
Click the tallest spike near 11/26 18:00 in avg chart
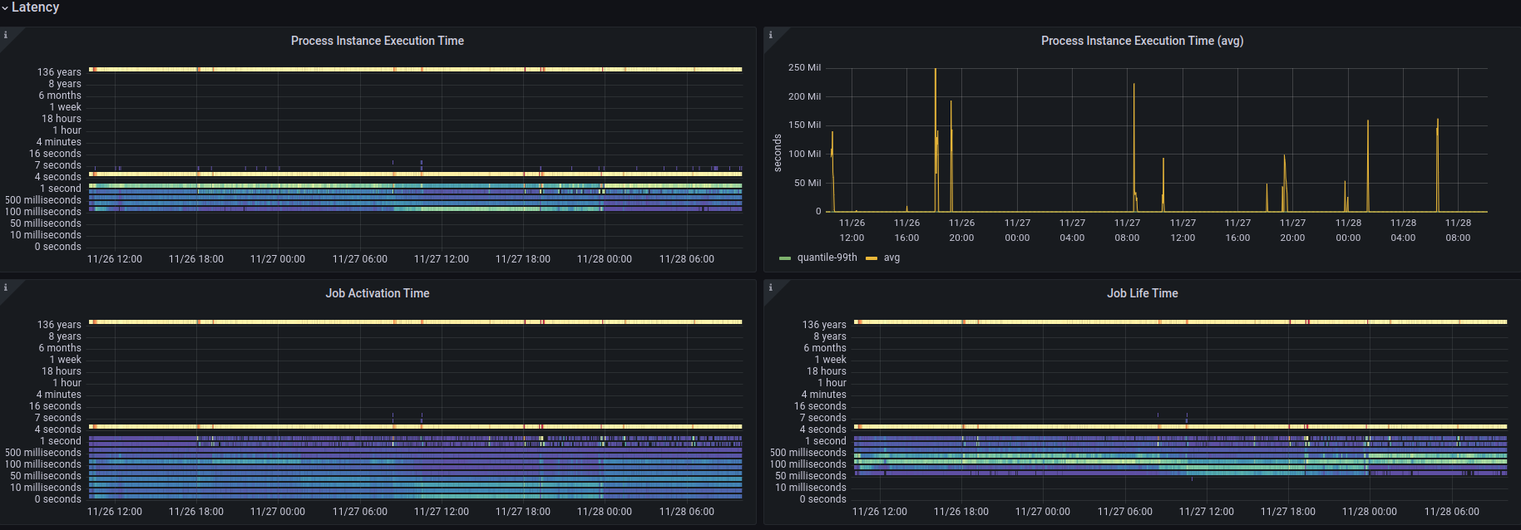[x=936, y=140]
